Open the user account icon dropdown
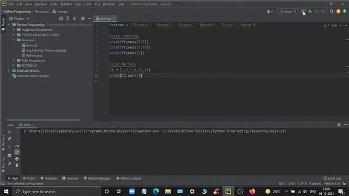The height and width of the screenshot is (196, 349). (269, 11)
